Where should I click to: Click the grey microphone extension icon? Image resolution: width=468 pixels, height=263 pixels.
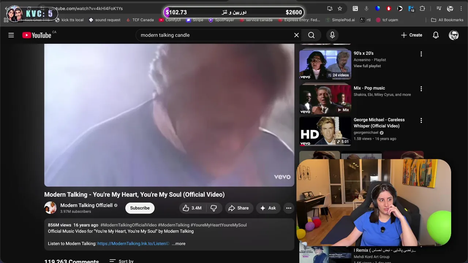click(x=366, y=8)
